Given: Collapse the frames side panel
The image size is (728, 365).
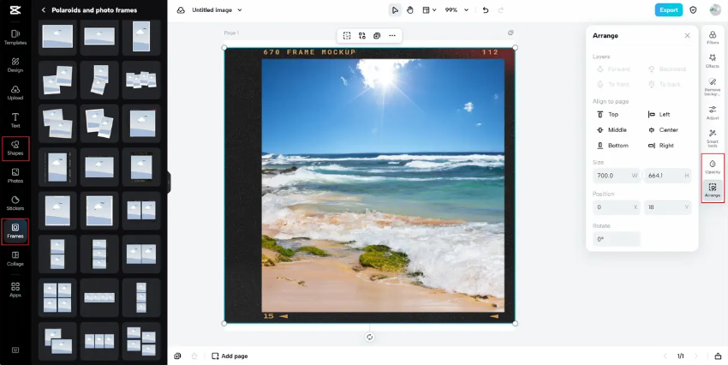Looking at the screenshot, I should point(169,182).
